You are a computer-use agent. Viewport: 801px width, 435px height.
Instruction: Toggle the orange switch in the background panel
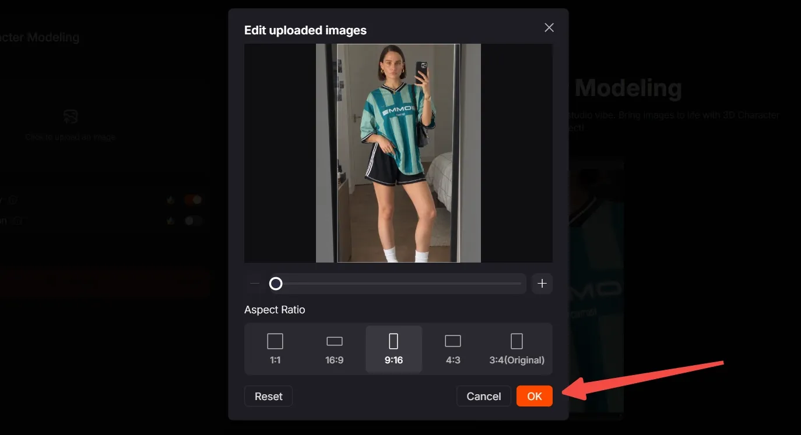[x=193, y=200]
